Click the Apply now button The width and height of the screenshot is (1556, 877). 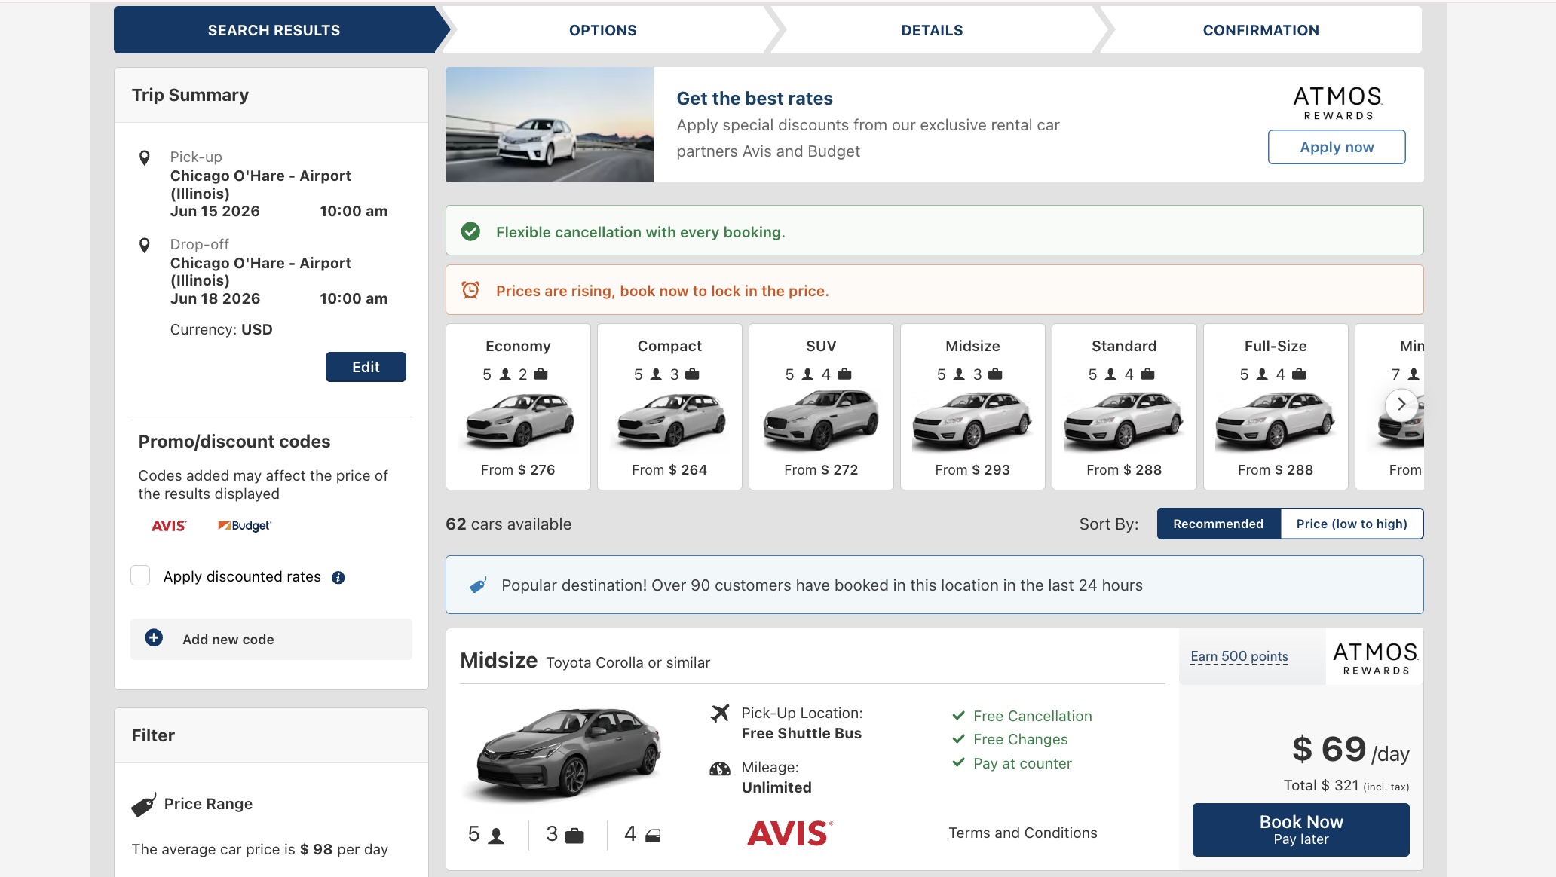coord(1337,147)
